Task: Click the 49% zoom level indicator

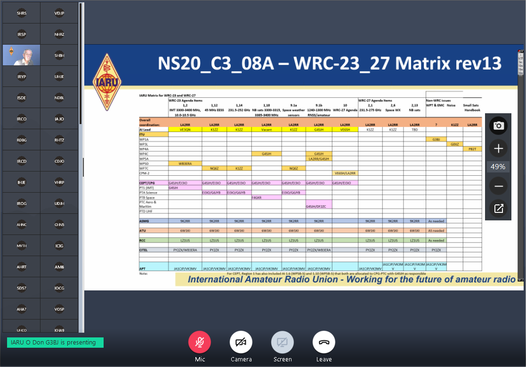Action: [498, 167]
